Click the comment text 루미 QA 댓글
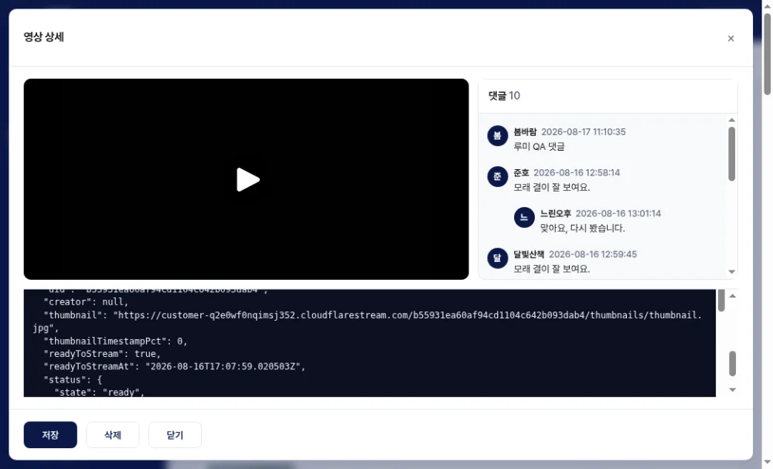 pos(540,146)
